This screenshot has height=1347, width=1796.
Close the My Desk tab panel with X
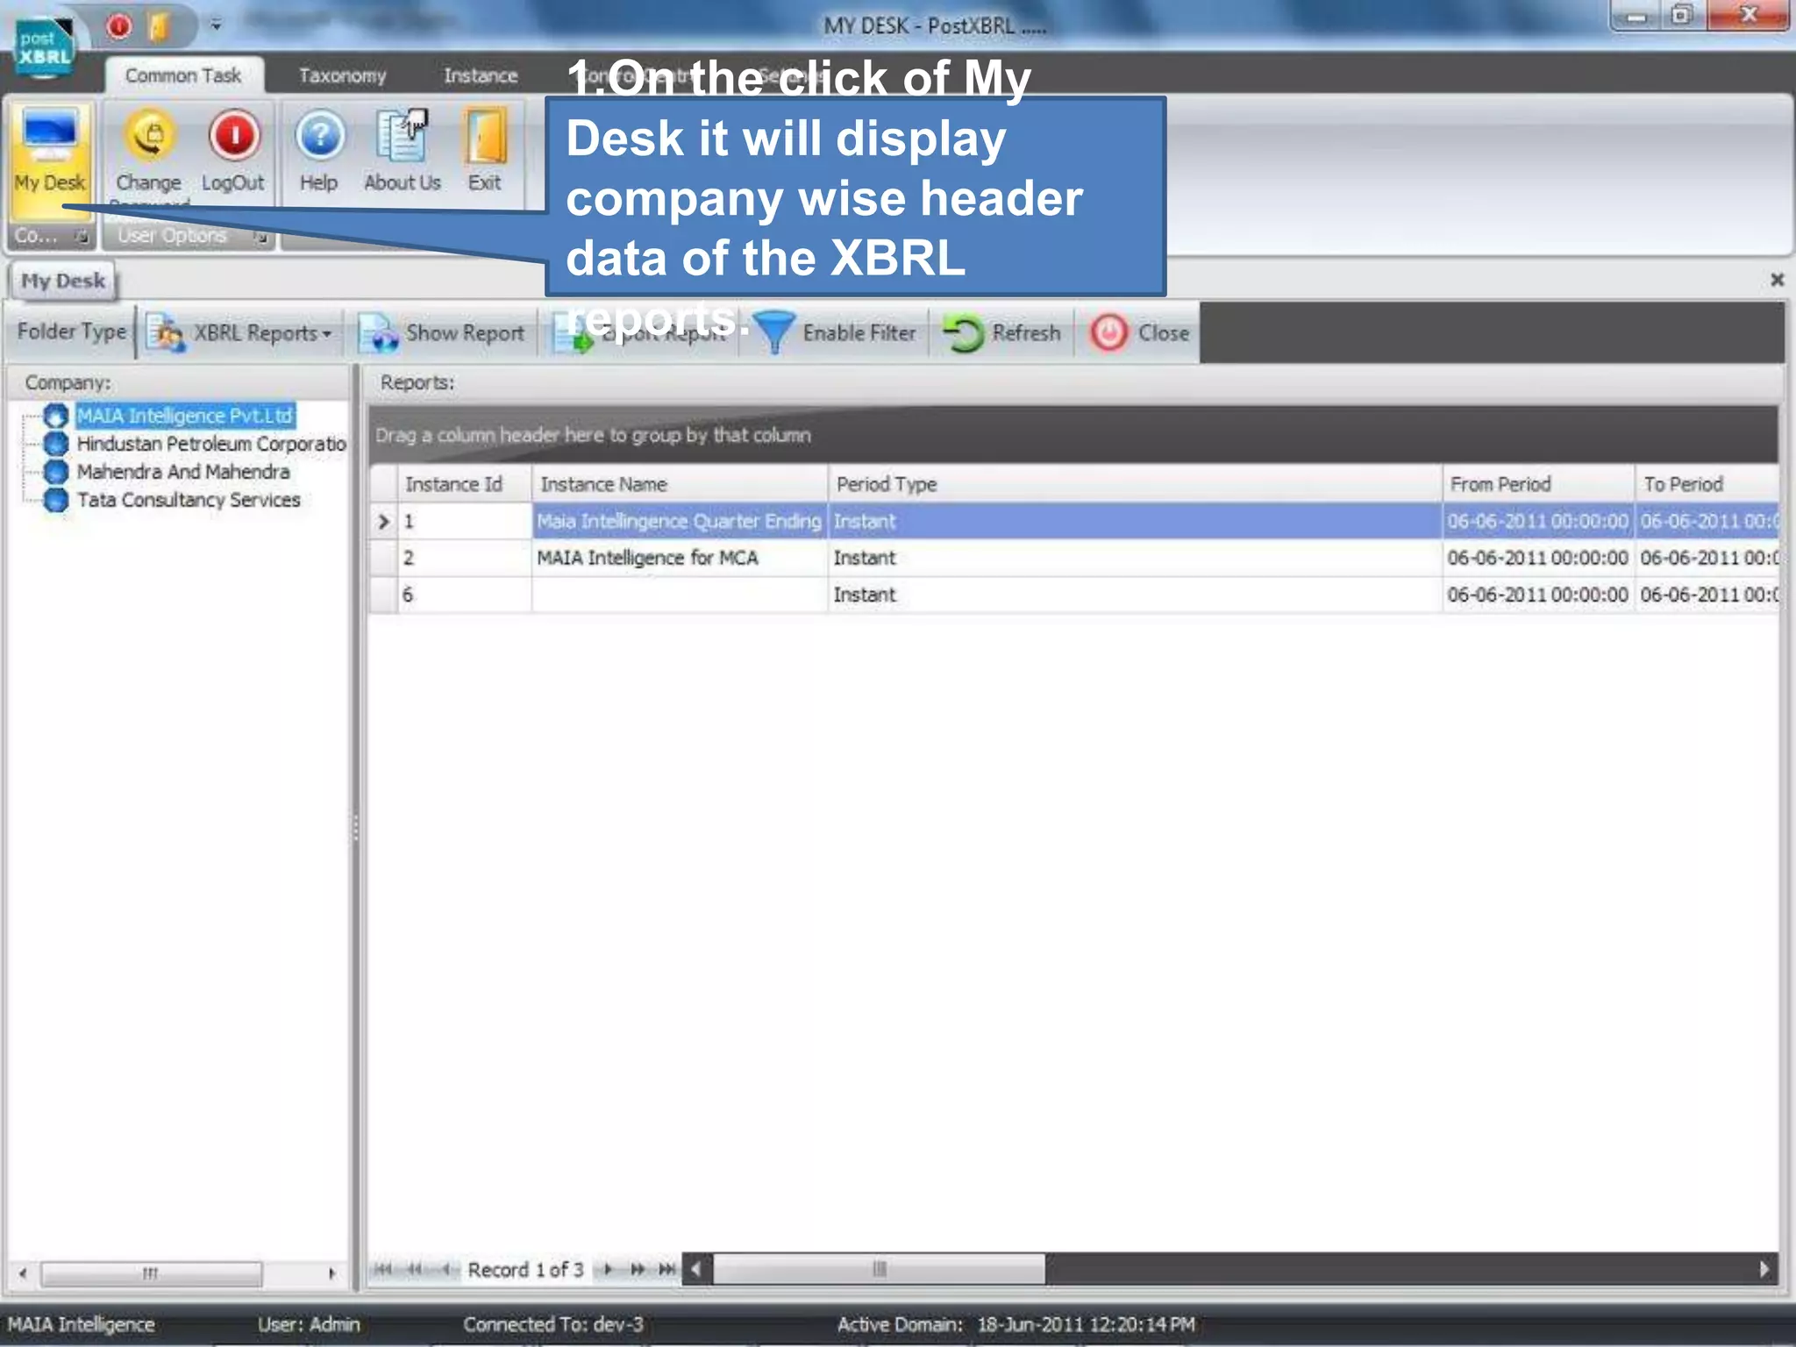(x=1777, y=280)
